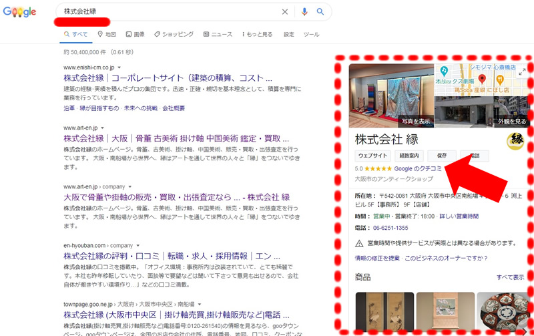Expand the map with the arrows icon
Viewport: 534px width, 336px height.
(x=522, y=72)
